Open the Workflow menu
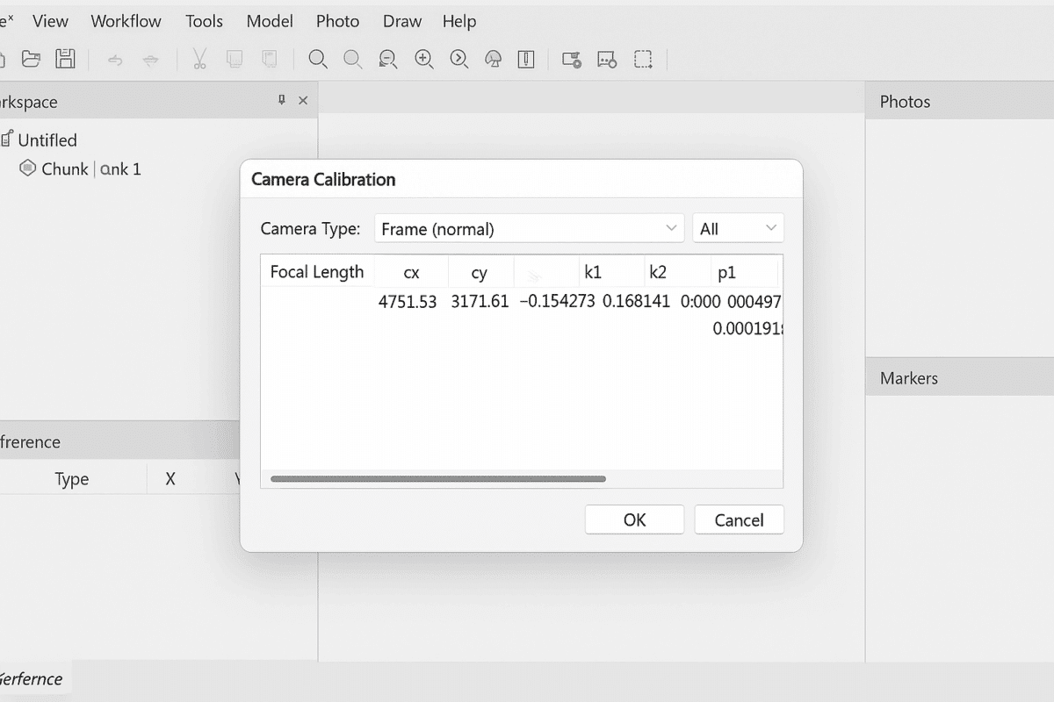The image size is (1054, 702). click(126, 21)
